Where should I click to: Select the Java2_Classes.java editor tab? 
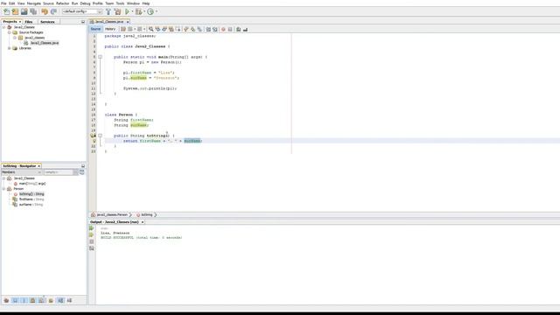pyautogui.click(x=109, y=22)
